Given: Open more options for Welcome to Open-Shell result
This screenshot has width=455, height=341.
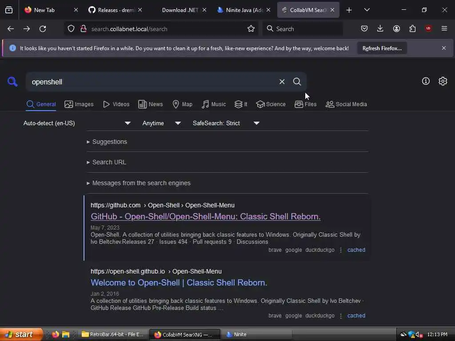Looking at the screenshot, I should coord(341,316).
